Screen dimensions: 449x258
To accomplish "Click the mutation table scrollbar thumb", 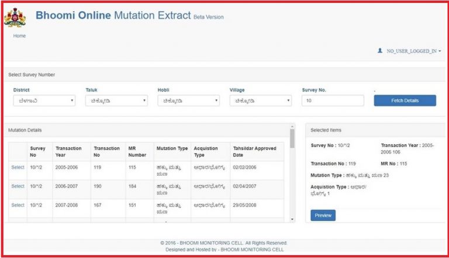I will [292, 139].
